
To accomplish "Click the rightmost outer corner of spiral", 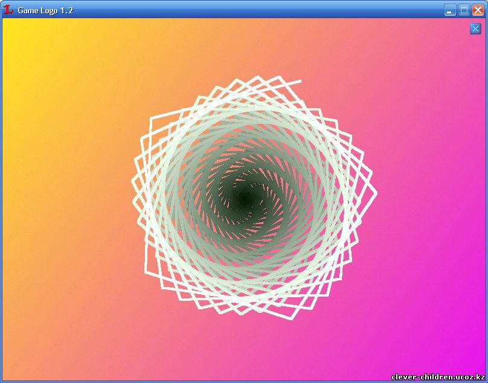I will (x=376, y=193).
